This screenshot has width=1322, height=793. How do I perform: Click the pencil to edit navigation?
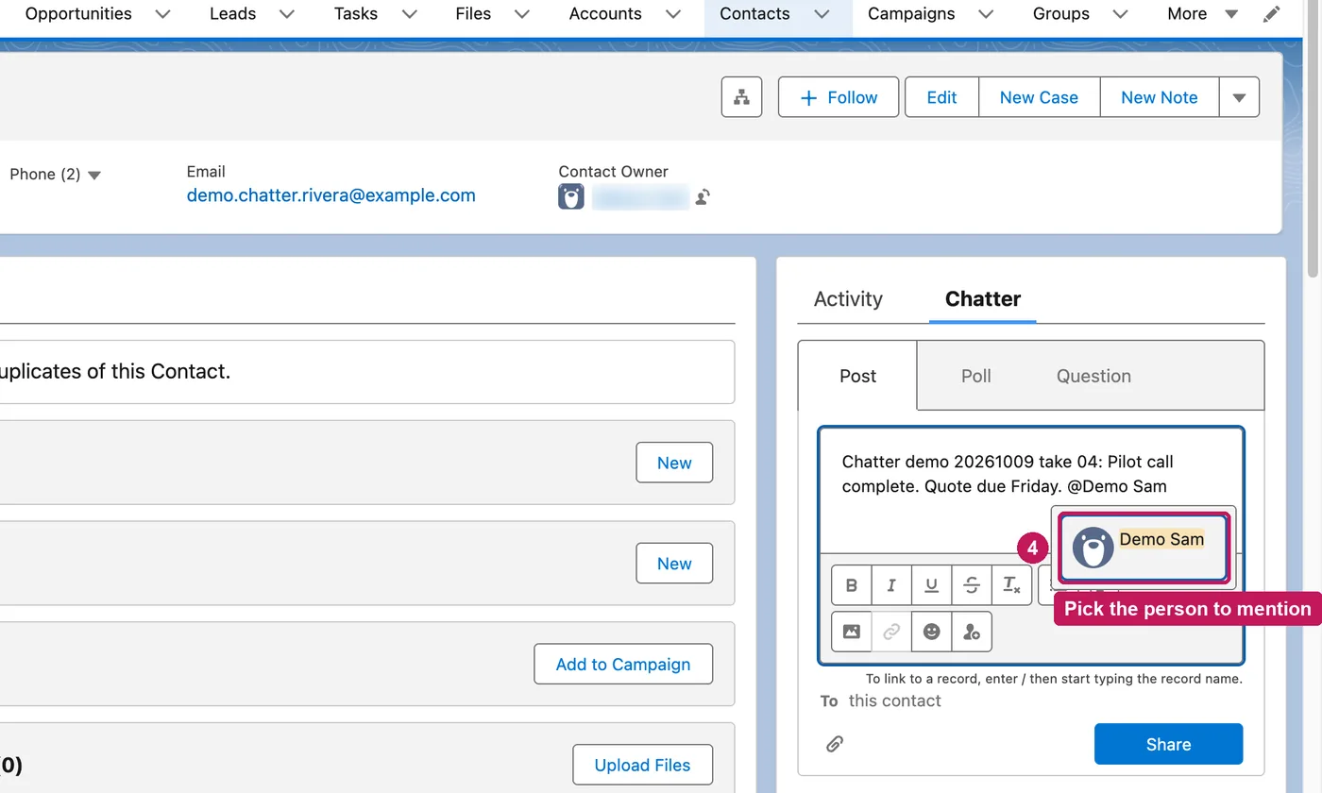(x=1272, y=14)
